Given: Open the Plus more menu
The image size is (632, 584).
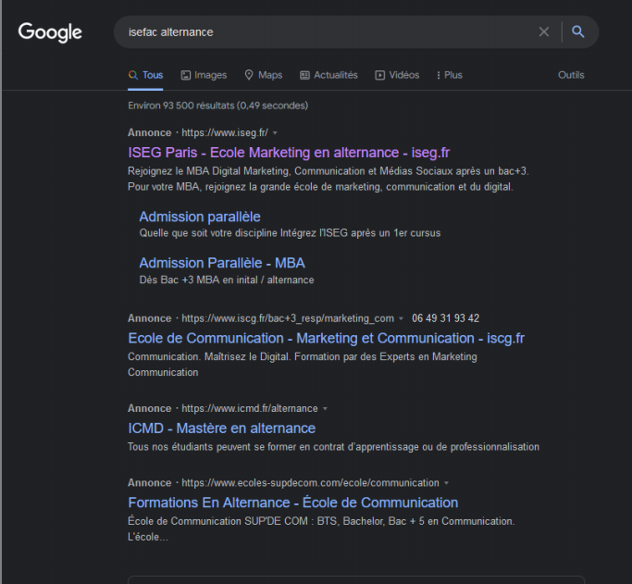Looking at the screenshot, I should pos(450,75).
